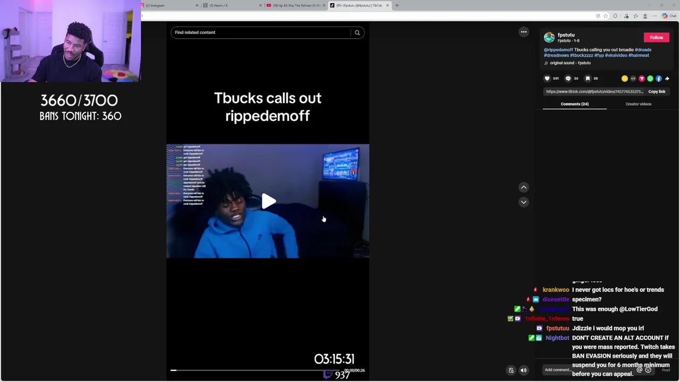Click 1nfinite_1nferno username in chat
Screen dimensions: 680x382
547,319
